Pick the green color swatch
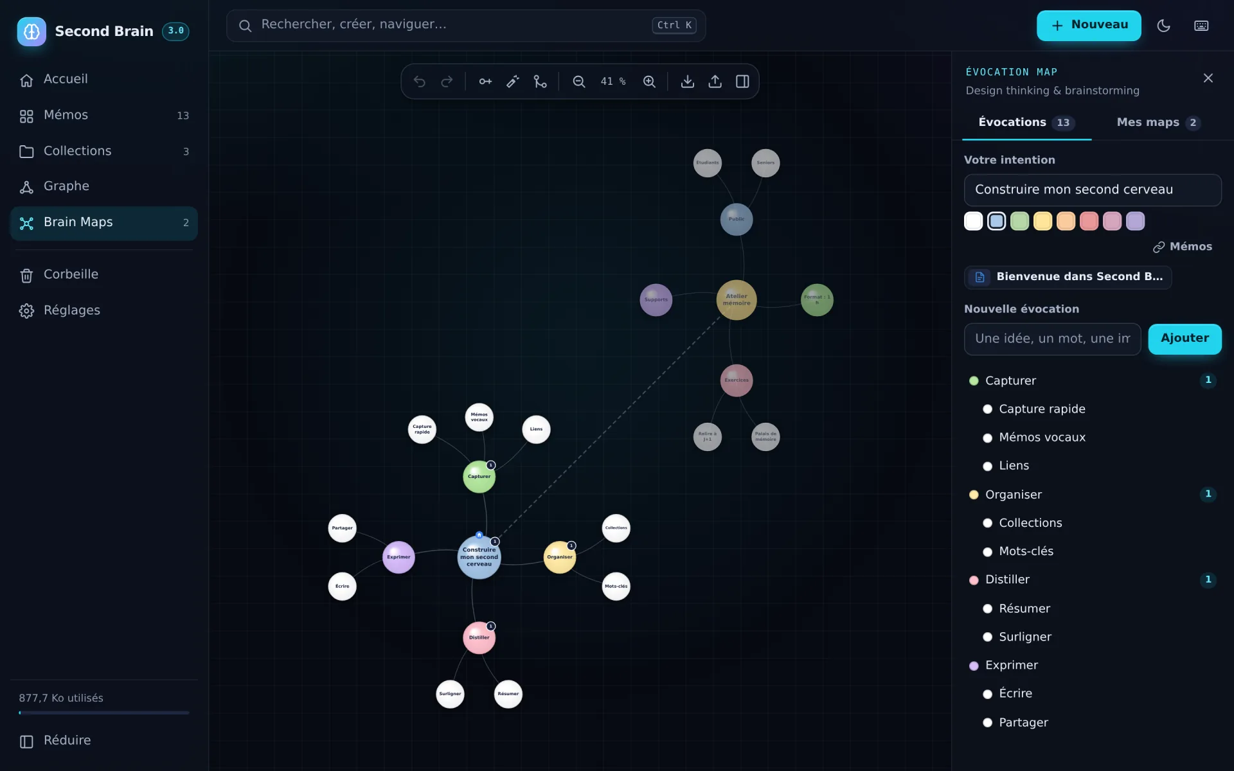Viewport: 1234px width, 771px height. pos(1019,221)
